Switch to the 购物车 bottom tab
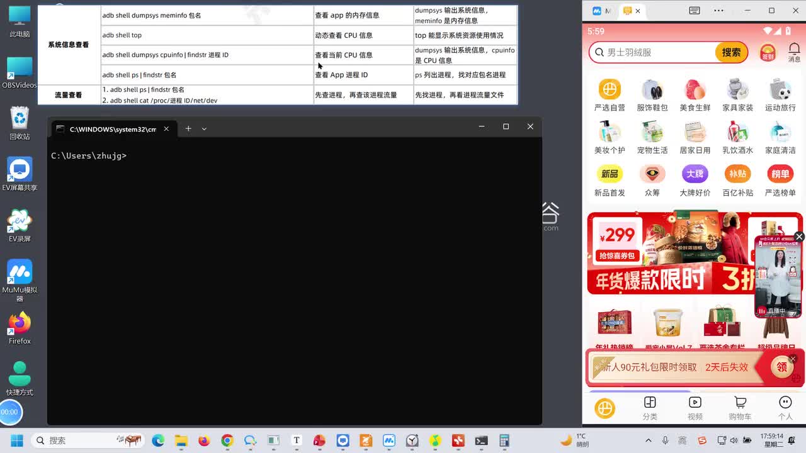The image size is (806, 453). pos(740,408)
